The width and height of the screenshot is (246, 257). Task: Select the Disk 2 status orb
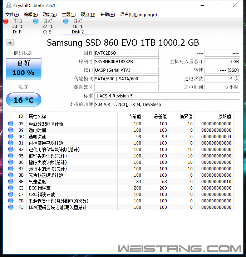point(66,21)
